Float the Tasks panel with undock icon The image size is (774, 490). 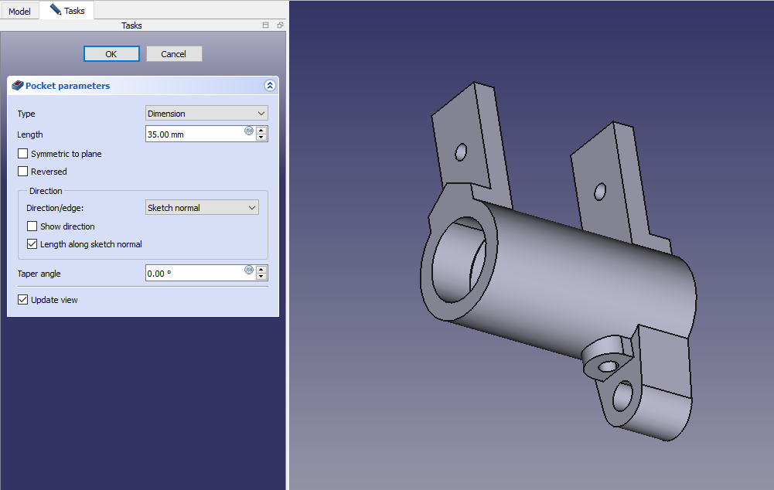pos(280,26)
